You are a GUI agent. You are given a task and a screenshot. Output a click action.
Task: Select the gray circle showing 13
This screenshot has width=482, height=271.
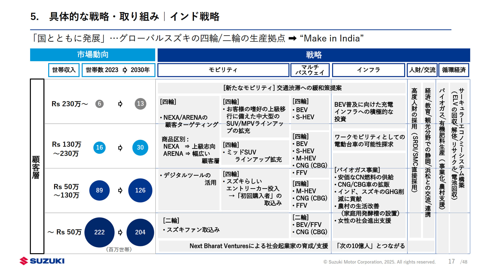pos(140,104)
